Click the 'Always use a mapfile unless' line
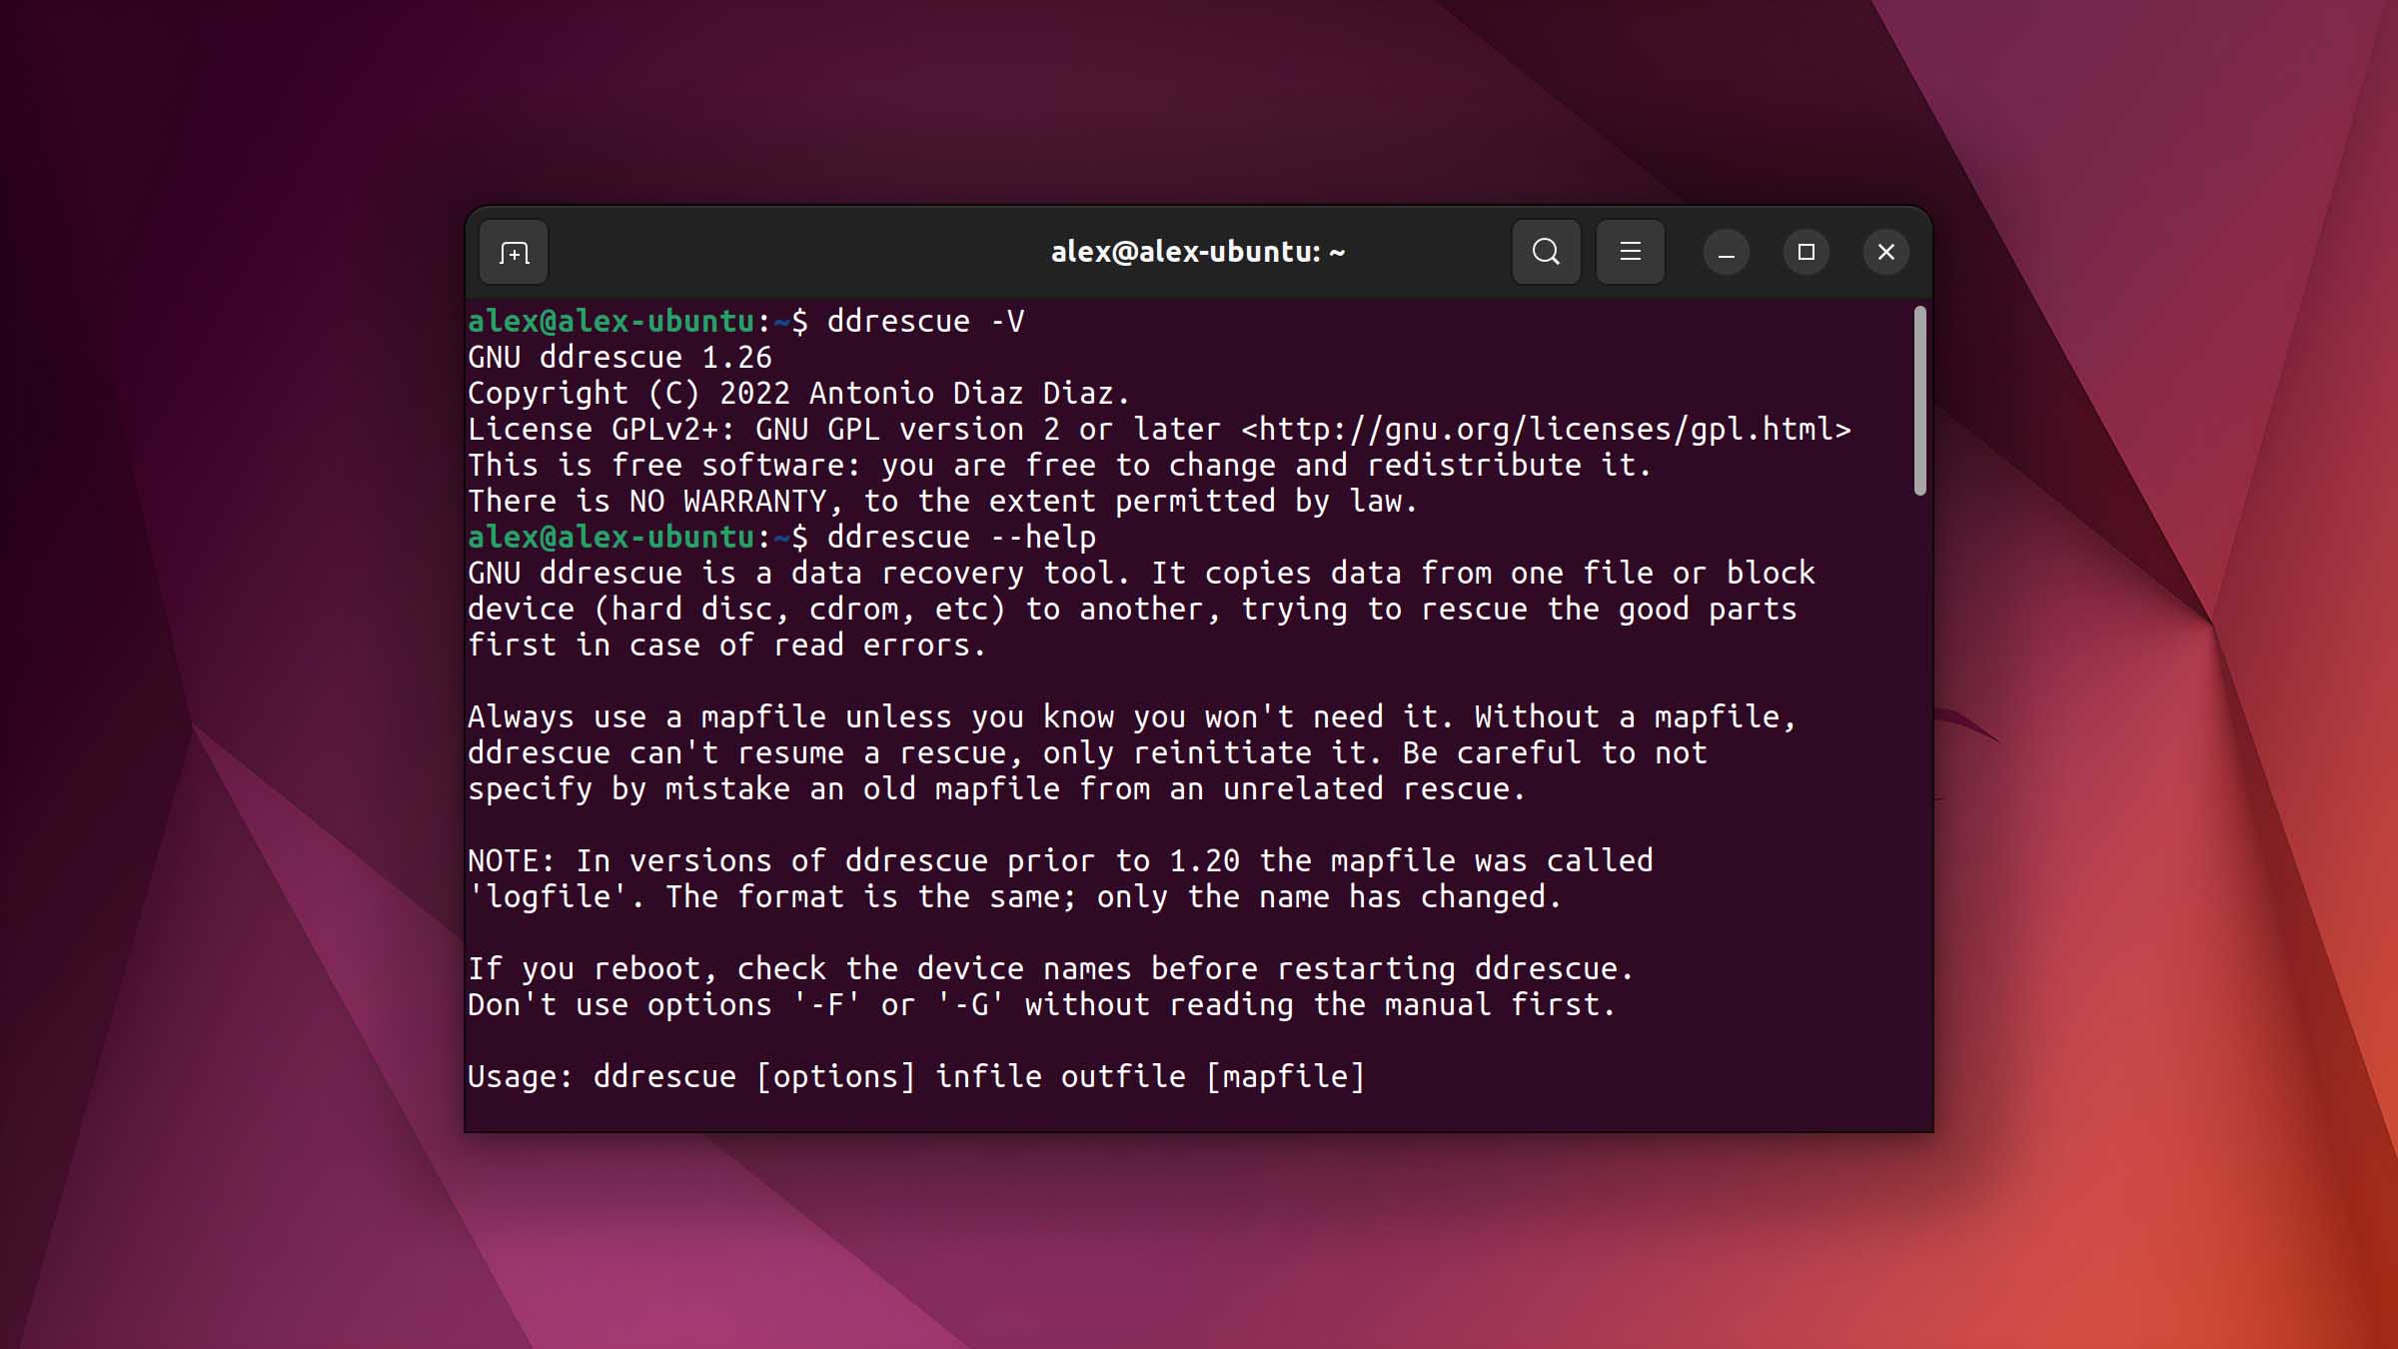 click(x=1132, y=717)
